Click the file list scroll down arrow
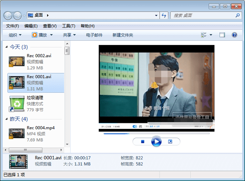Image resolution: width=245 pixels, height=181 pixels. point(67,144)
